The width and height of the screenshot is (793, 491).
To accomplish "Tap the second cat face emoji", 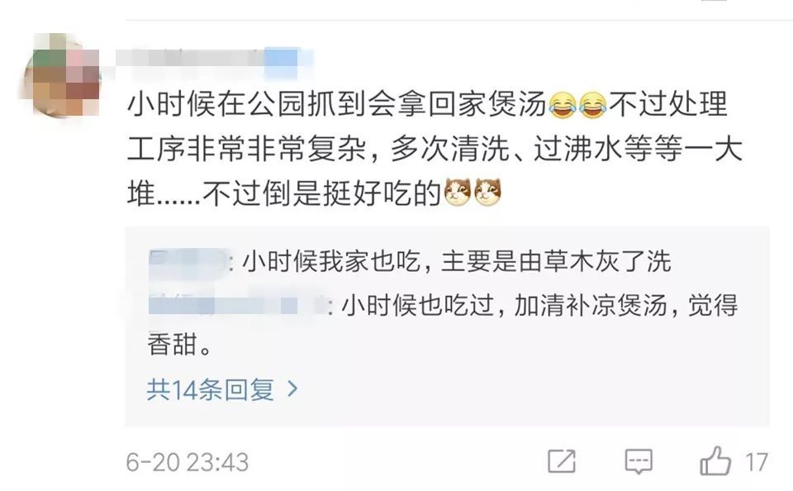I will tap(488, 193).
